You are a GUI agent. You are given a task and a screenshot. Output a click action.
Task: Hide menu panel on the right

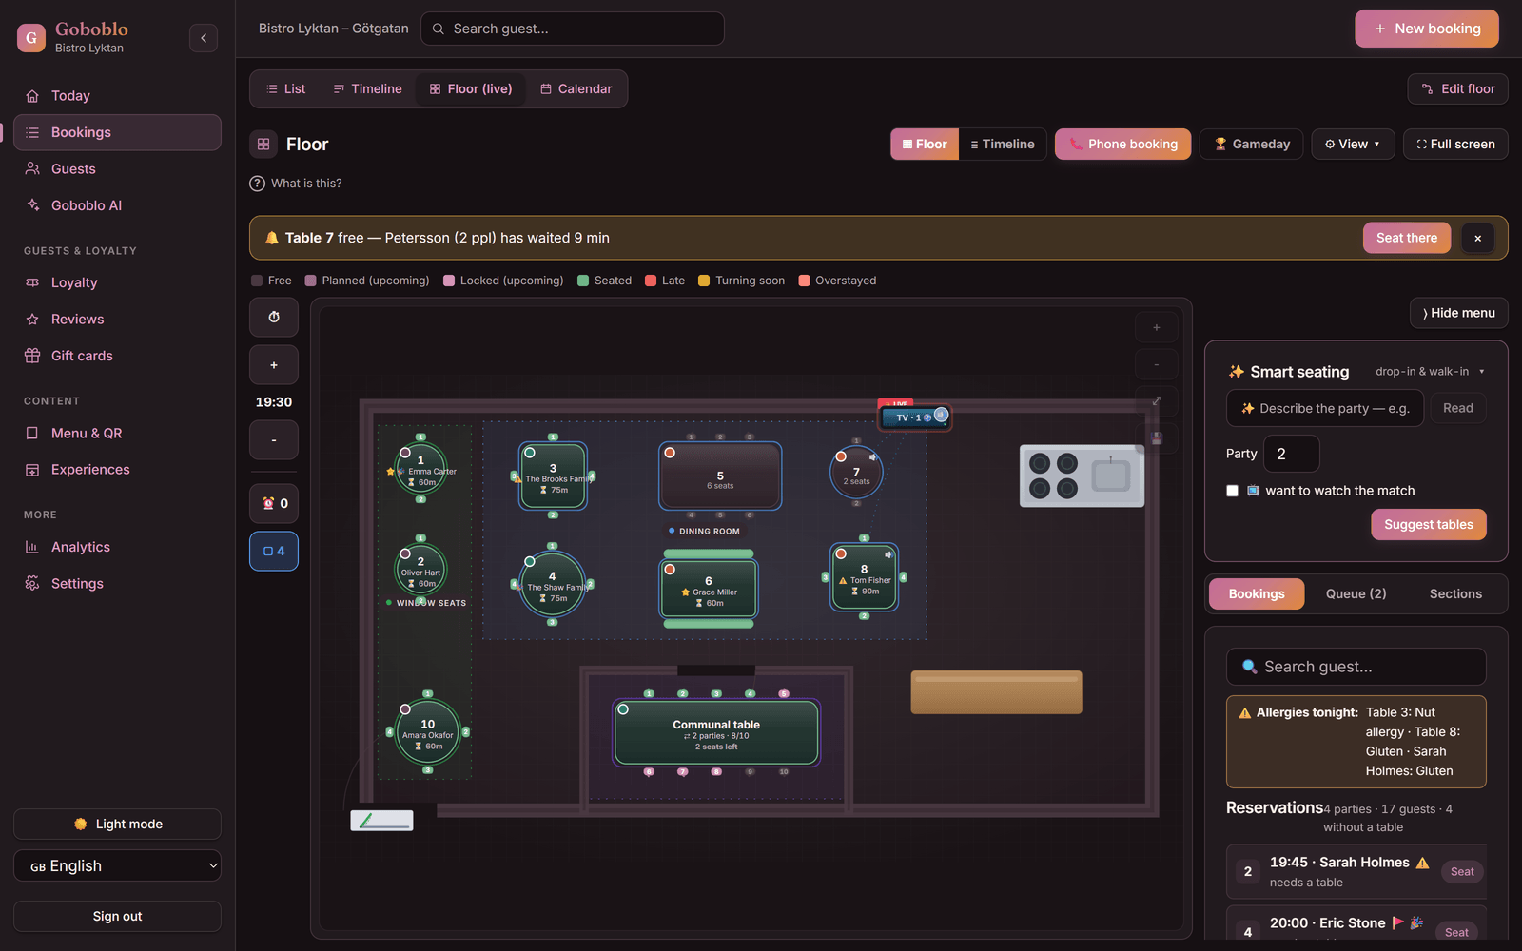point(1458,313)
